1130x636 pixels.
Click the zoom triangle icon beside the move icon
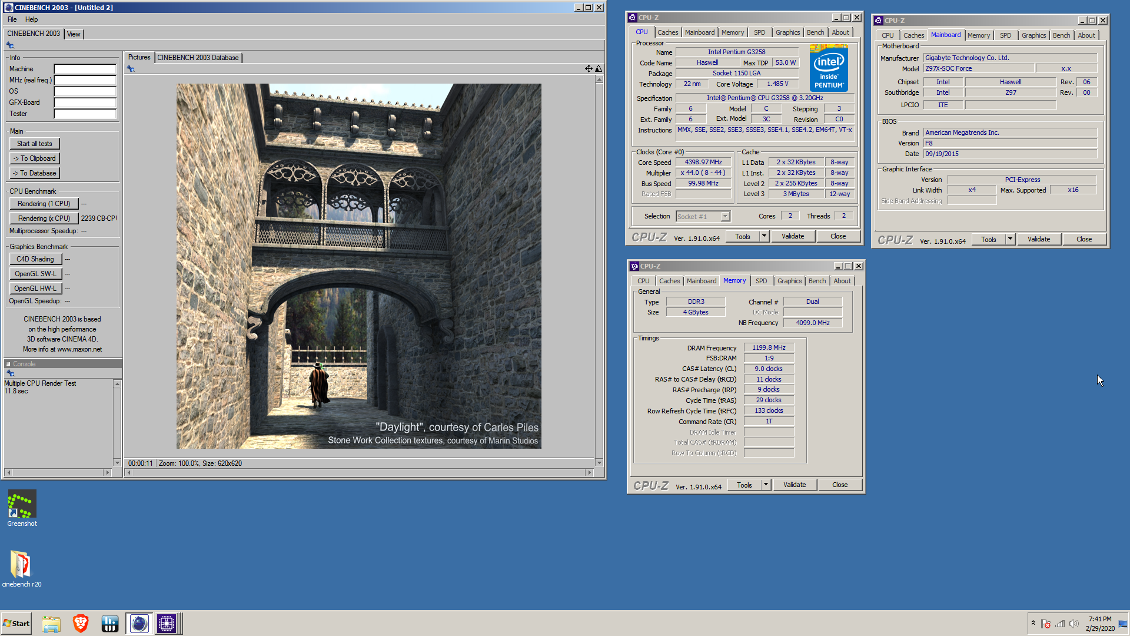coord(599,69)
